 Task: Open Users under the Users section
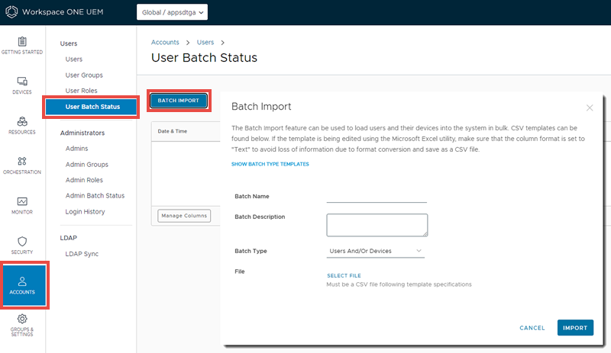74,59
